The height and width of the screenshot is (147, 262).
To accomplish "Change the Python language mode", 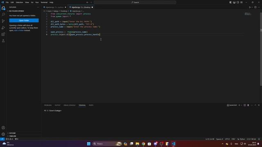I will click(x=242, y=139).
